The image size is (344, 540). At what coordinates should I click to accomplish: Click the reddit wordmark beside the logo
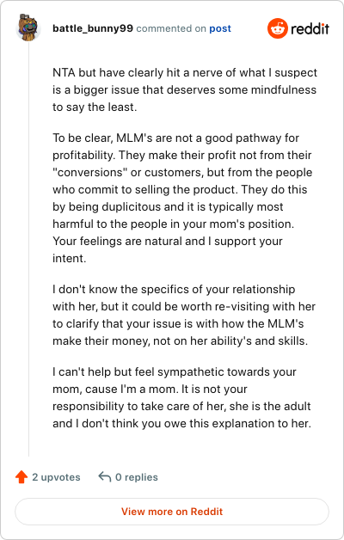310,28
